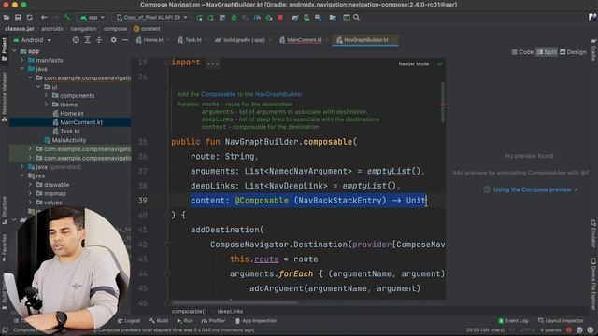Click the Search Everywhere magnifier icon
598x336 pixels.
pyautogui.click(x=357, y=18)
